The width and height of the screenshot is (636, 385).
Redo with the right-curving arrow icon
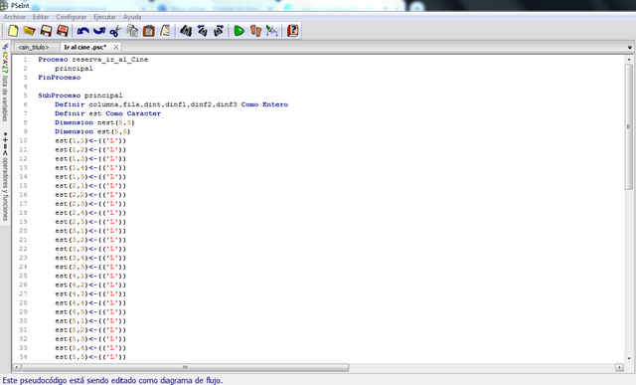click(x=99, y=31)
